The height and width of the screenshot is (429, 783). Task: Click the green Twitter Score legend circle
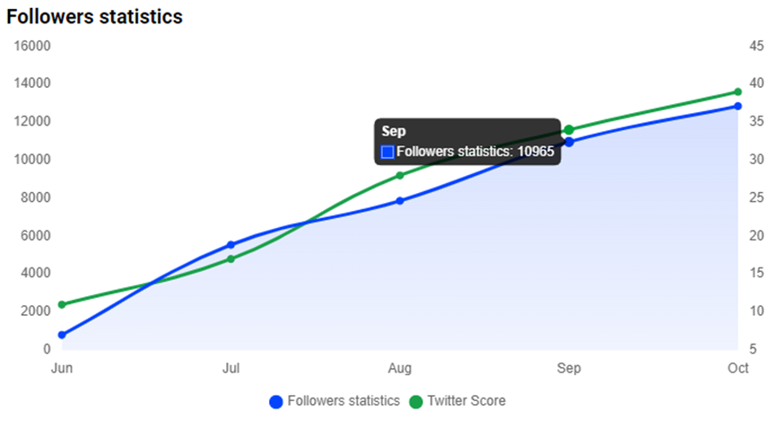click(x=416, y=401)
